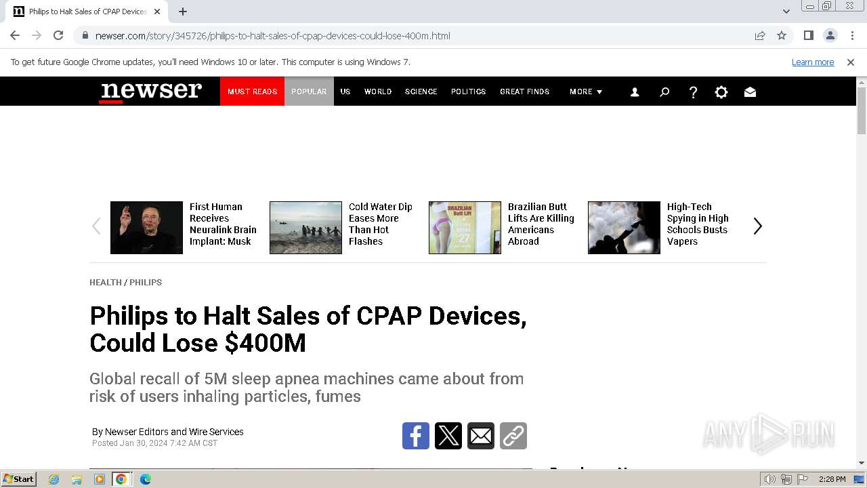The width and height of the screenshot is (867, 488).
Task: Open a new browser tab
Action: (183, 12)
